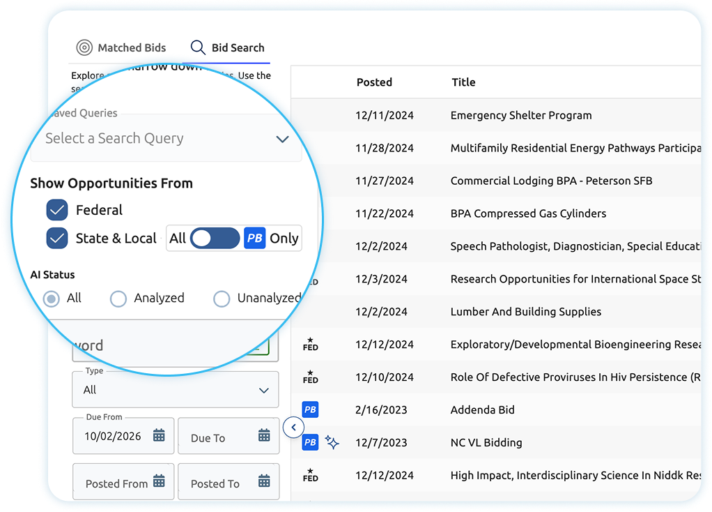
Task: Click the Posted To date field
Action: pyautogui.click(x=229, y=481)
